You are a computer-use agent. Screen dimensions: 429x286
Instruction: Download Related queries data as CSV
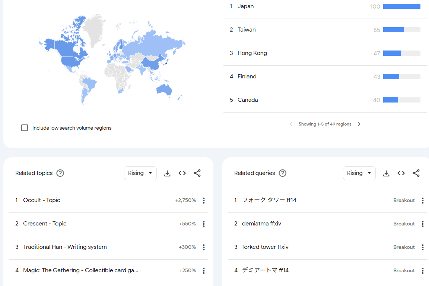(386, 173)
